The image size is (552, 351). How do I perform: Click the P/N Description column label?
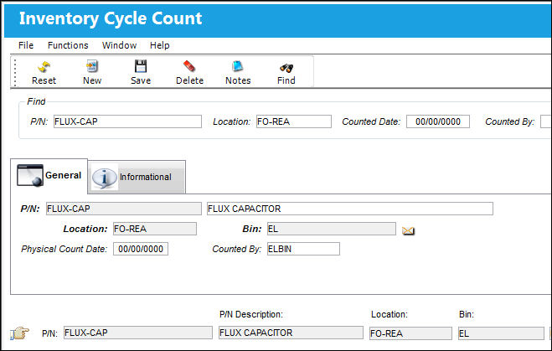[251, 314]
